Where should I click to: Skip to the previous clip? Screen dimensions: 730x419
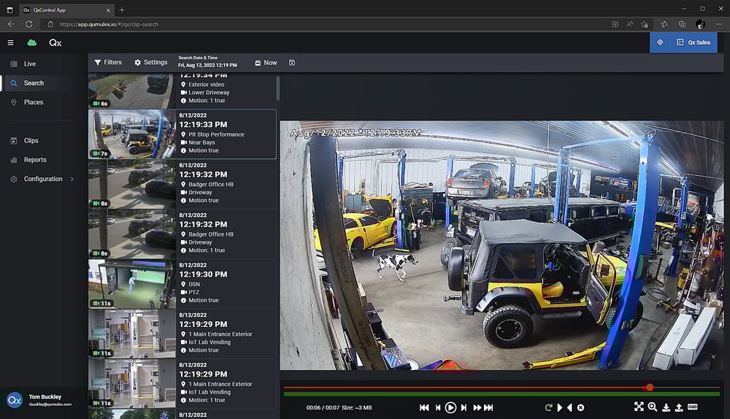424,407
